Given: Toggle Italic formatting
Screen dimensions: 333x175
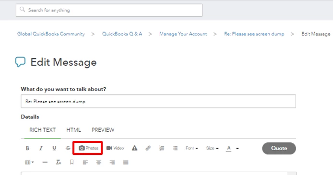Looking at the screenshot, I should pos(41,148).
